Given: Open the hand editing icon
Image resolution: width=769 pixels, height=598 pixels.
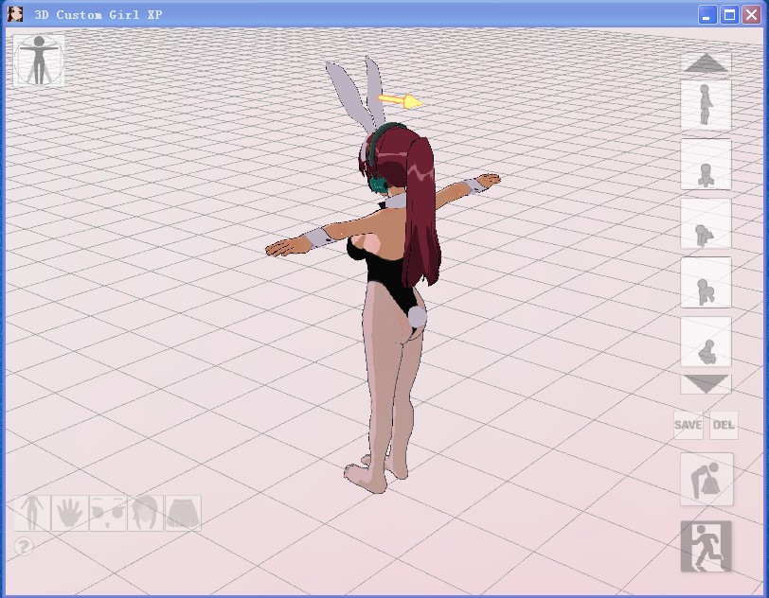Looking at the screenshot, I should pyautogui.click(x=70, y=513).
